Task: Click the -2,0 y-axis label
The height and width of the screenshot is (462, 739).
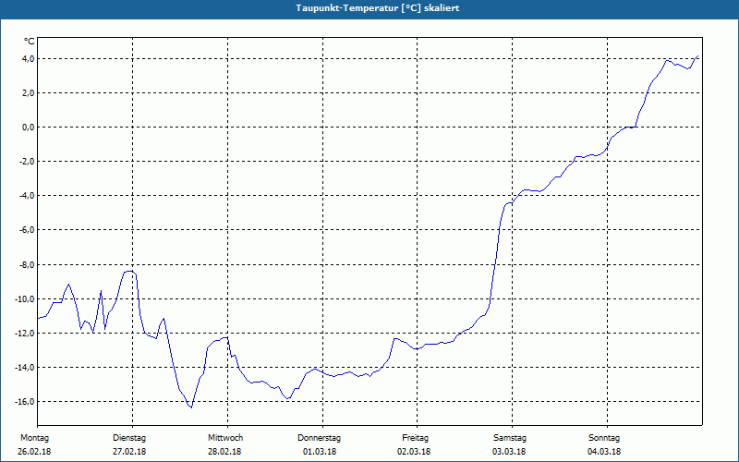Action: click(27, 162)
